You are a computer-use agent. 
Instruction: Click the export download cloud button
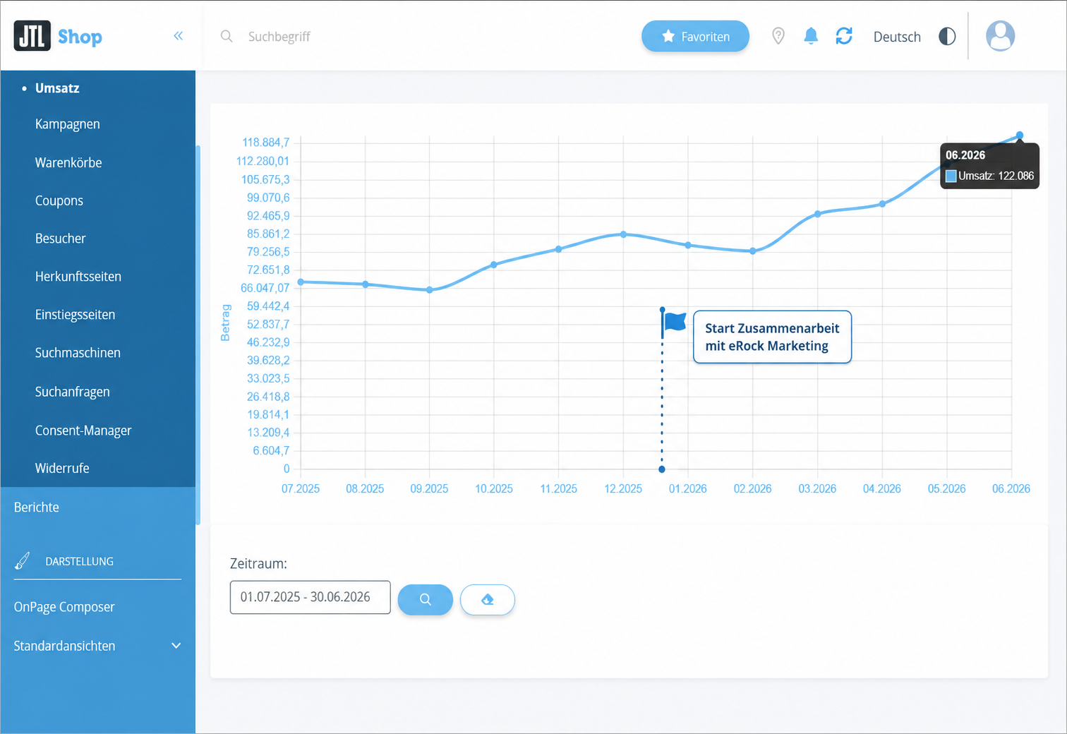tap(488, 600)
